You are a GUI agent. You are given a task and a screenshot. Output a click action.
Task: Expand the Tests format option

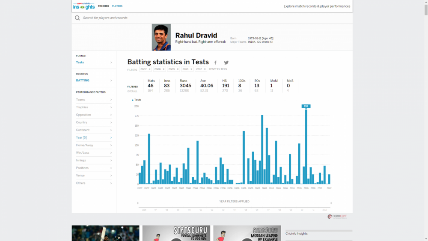coord(94,62)
